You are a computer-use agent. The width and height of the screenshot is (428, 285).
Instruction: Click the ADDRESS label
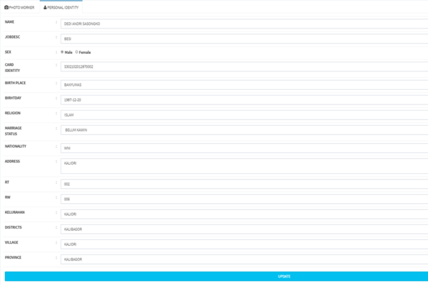pos(12,161)
